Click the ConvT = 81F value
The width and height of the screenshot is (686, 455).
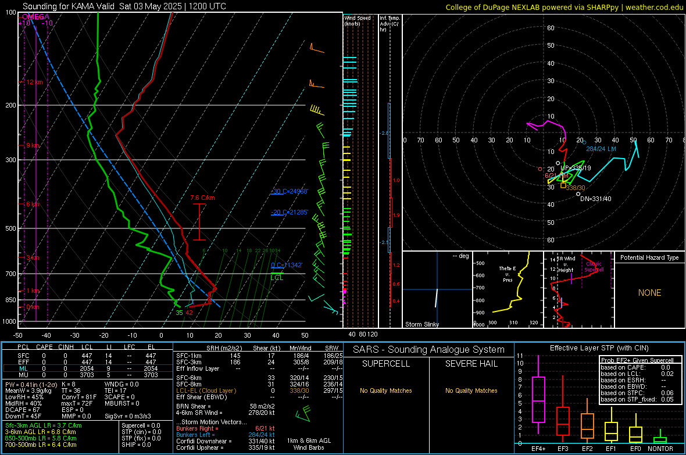click(79, 397)
